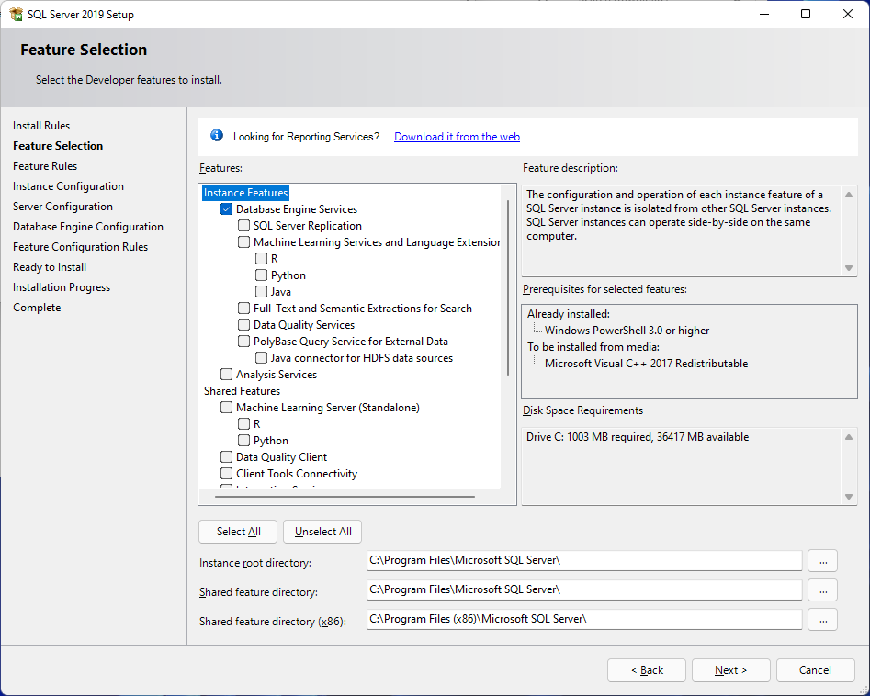This screenshot has height=696, width=870.
Task: Tick the Analysis Services checkbox
Action: click(226, 375)
